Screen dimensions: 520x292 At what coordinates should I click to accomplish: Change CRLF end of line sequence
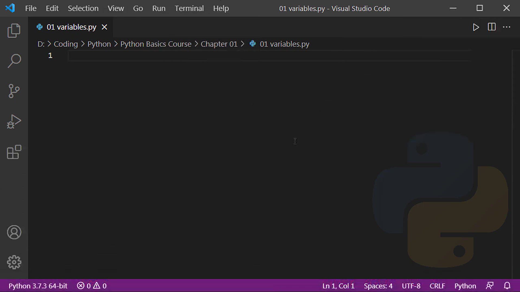[437, 286]
